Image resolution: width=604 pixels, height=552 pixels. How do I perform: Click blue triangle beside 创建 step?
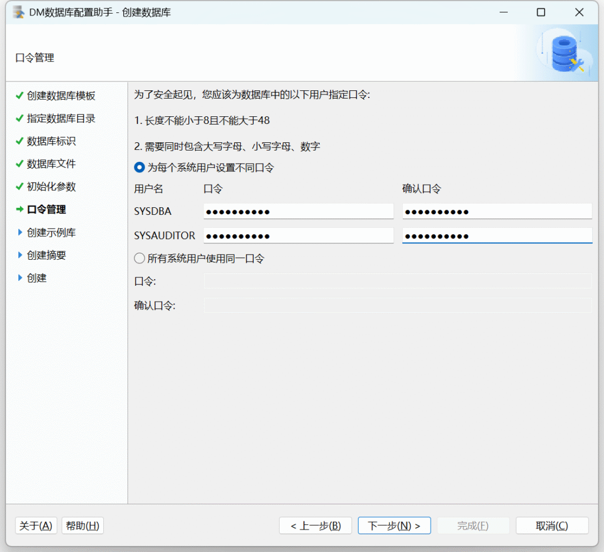coord(21,278)
